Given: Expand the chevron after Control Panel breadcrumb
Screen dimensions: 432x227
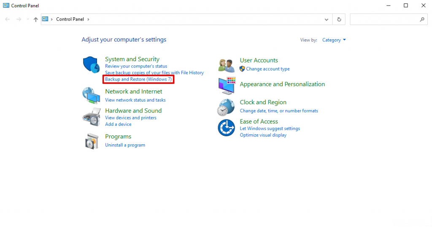Looking at the screenshot, I should [x=88, y=19].
